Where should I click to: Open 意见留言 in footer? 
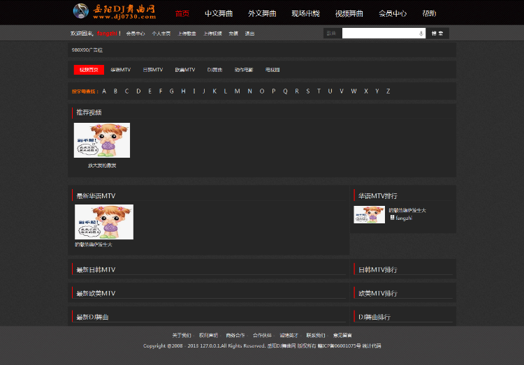pyautogui.click(x=342, y=335)
